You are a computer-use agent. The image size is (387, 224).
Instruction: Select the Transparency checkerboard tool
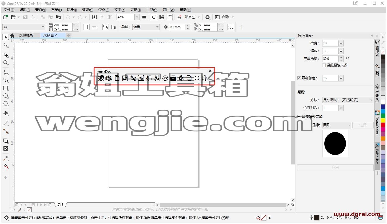click(x=5, y=148)
